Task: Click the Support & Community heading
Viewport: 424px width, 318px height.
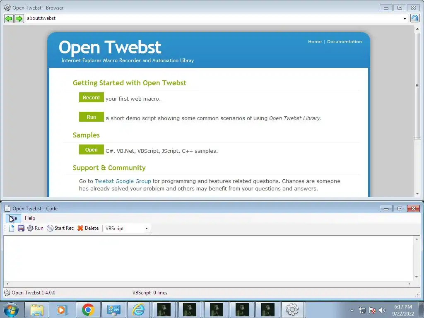Action: point(109,168)
